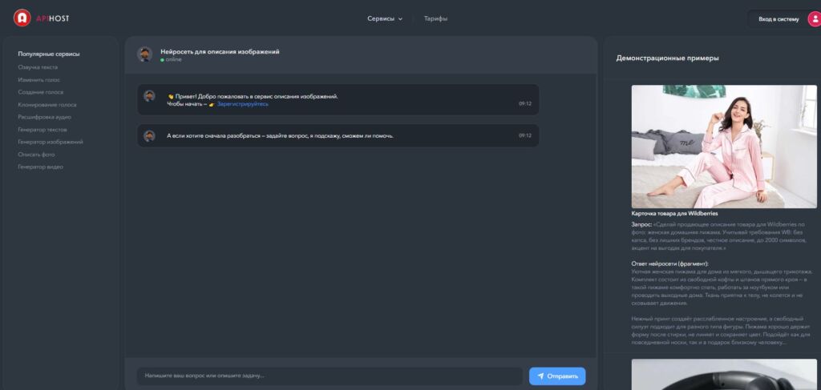
Task: Open the Генератор текстов service
Action: [42, 130]
